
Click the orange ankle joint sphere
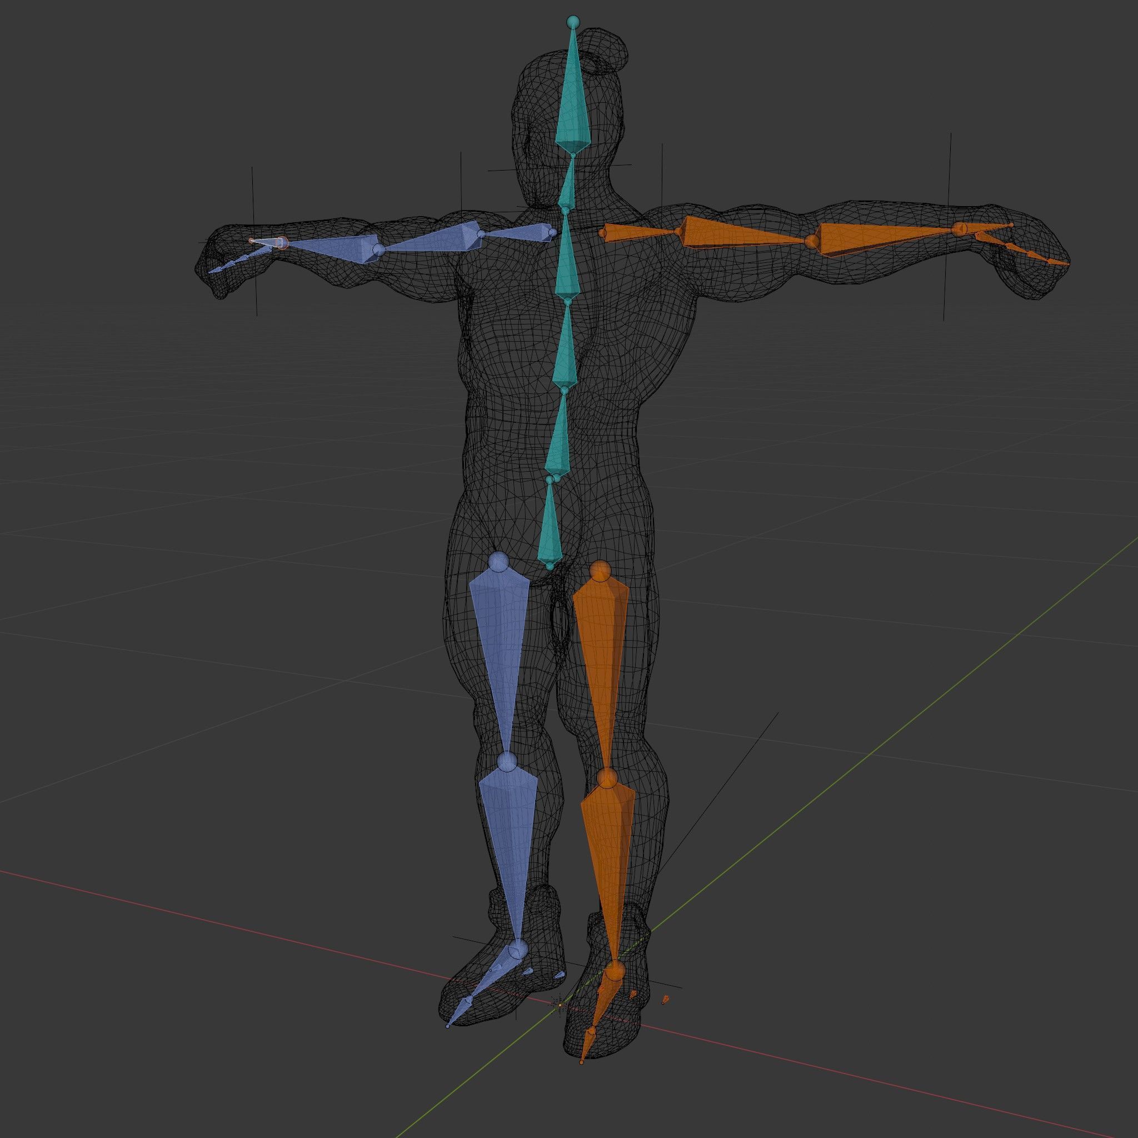pyautogui.click(x=615, y=972)
